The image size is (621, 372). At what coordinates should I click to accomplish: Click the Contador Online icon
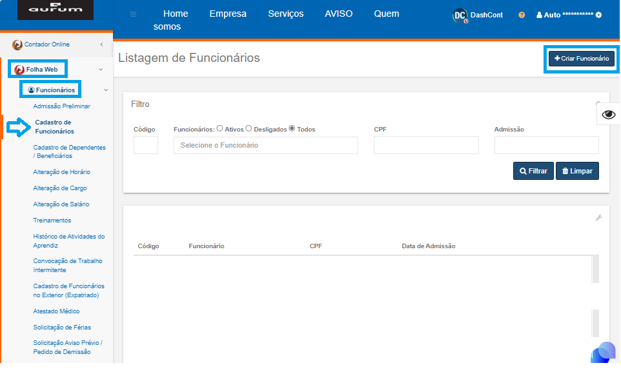[17, 44]
